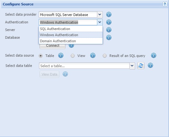Open the help question mark icon
This screenshot has height=137, width=169.
click(x=165, y=4)
